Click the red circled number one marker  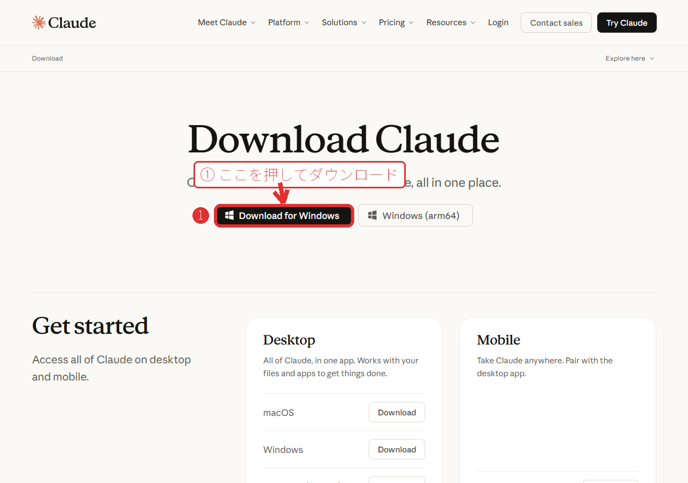coord(200,216)
